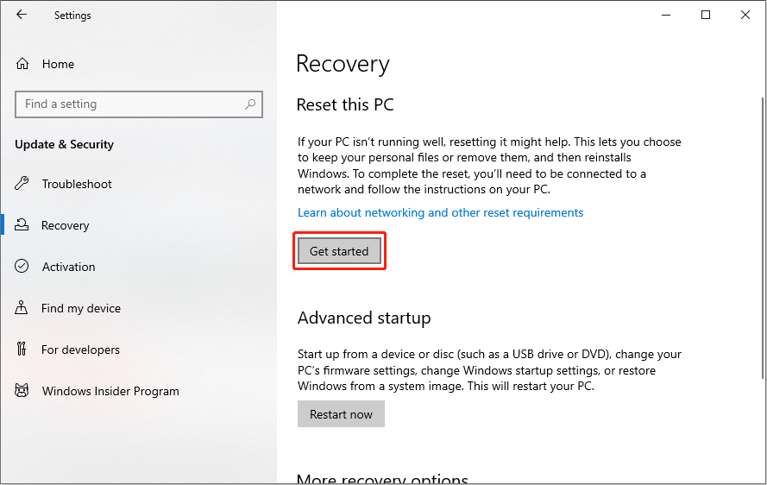
Task: Click the Restart now button
Action: coord(341,414)
